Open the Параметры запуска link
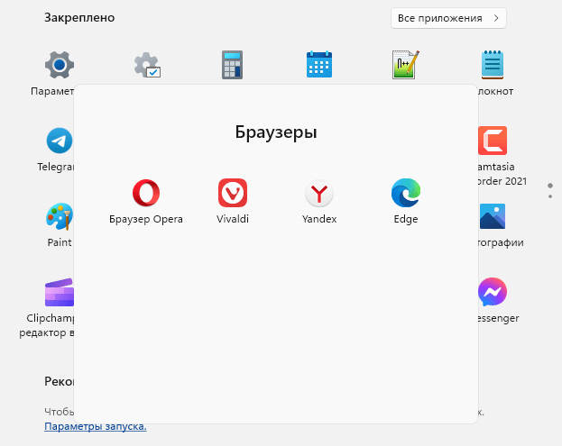 click(96, 426)
